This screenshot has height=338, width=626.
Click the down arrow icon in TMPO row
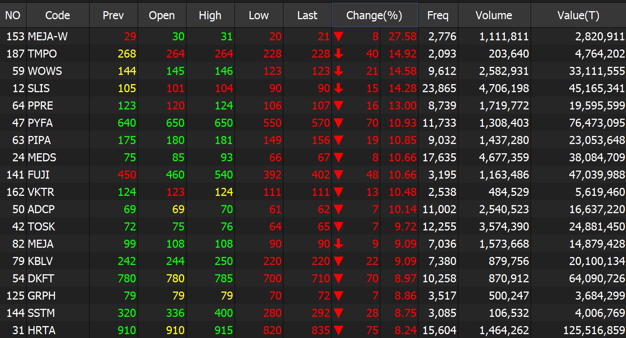point(338,54)
